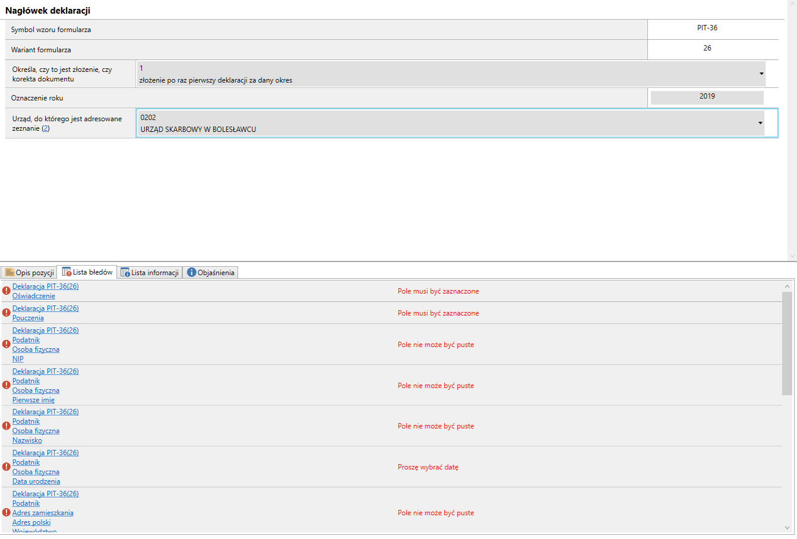Click the error list vertical scrollbar thumb
The width and height of the screenshot is (797, 539).
[x=787, y=343]
